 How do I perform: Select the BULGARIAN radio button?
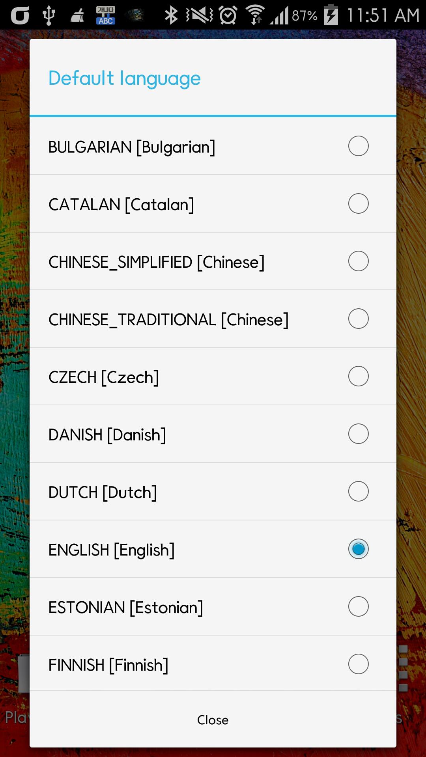click(x=358, y=146)
